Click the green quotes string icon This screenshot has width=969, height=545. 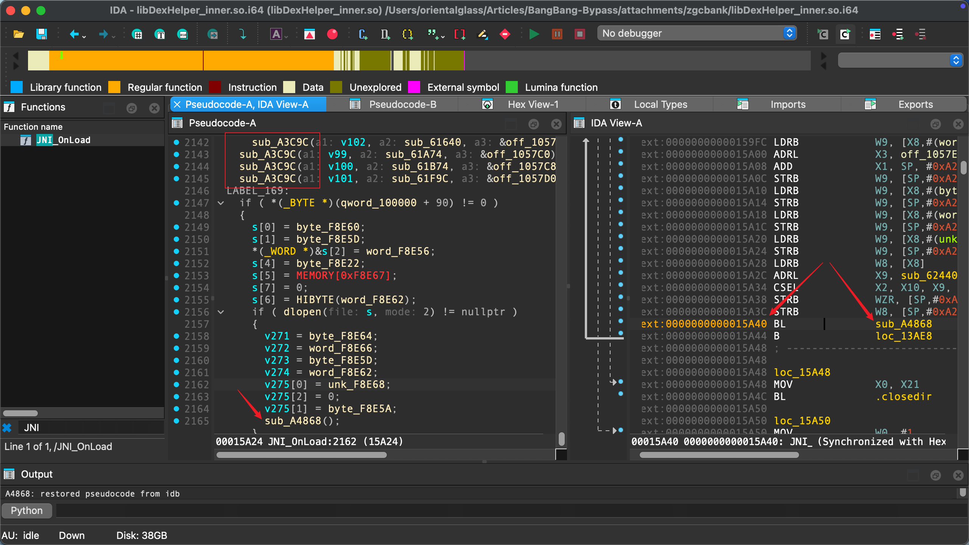tap(432, 34)
